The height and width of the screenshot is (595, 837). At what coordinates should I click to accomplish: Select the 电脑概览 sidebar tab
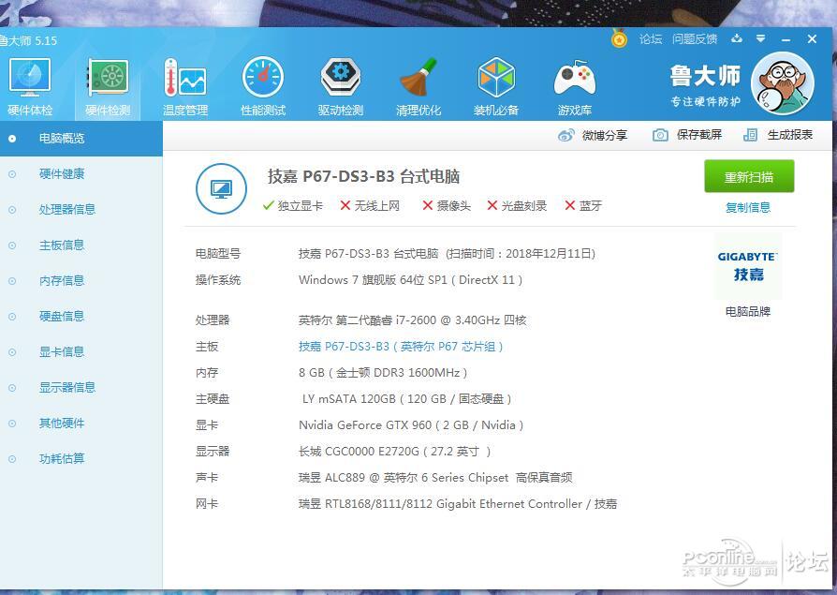pyautogui.click(x=81, y=139)
